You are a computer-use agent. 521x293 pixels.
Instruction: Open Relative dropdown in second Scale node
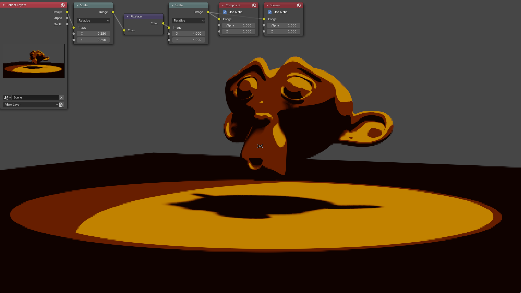pos(188,20)
